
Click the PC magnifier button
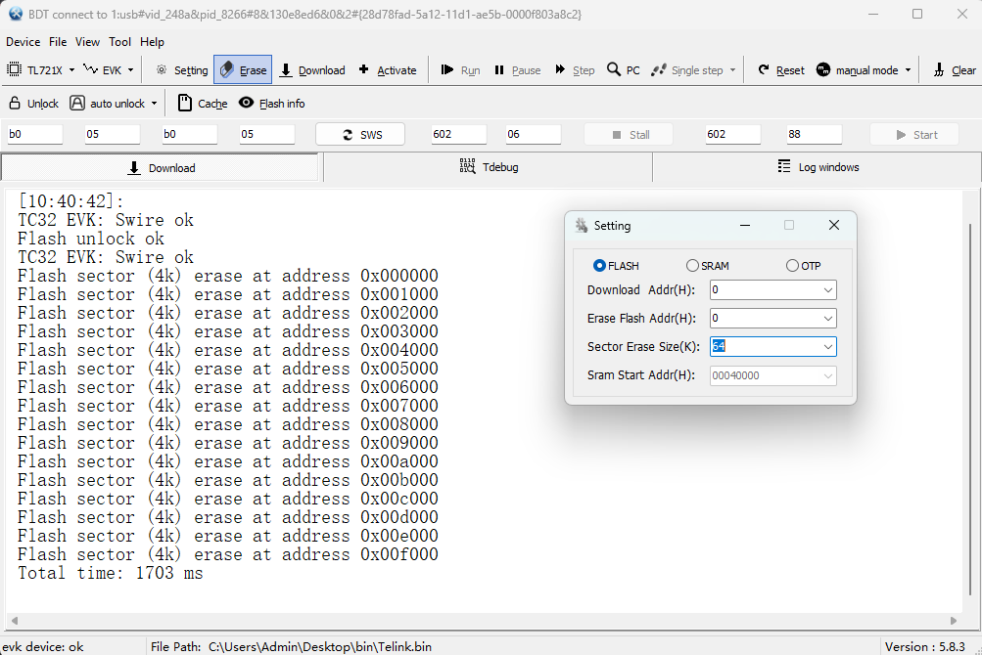(624, 70)
